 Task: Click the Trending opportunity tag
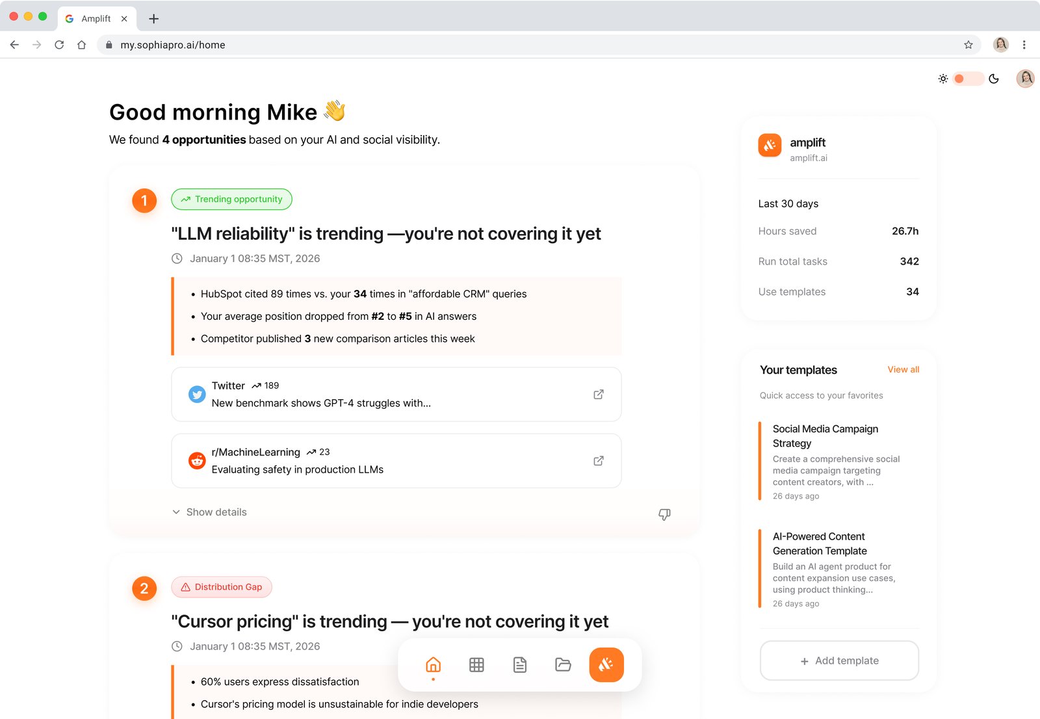[231, 200]
